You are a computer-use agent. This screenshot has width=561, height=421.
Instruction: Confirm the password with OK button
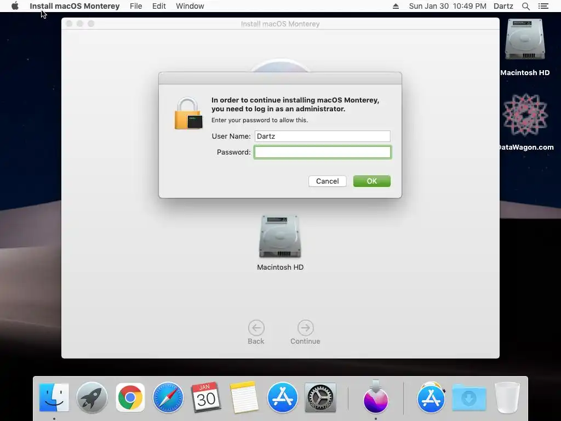click(x=372, y=181)
